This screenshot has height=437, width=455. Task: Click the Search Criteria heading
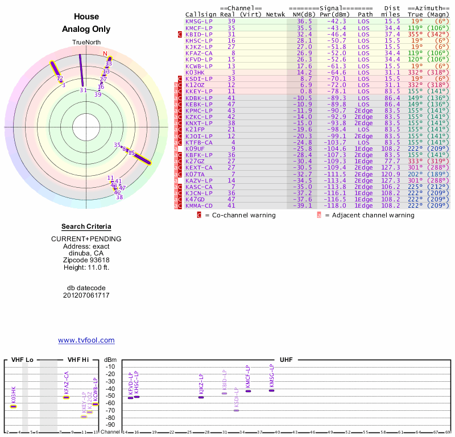[86, 226]
